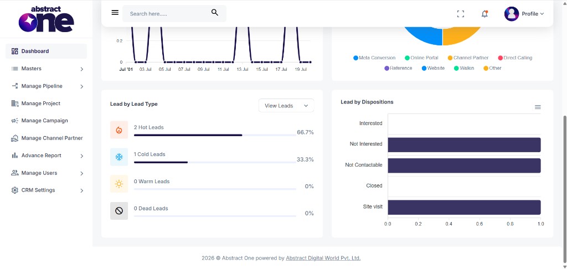Click the Manage Channel Partner icon
This screenshot has width=567, height=269.
click(15, 138)
